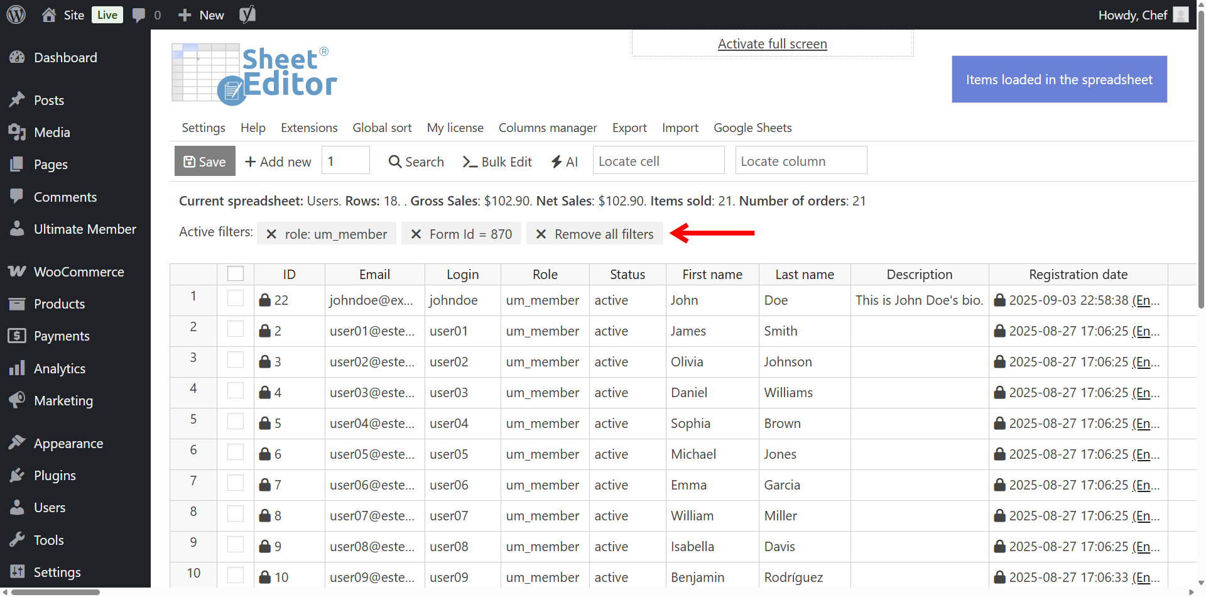Open the My license menu
The height and width of the screenshot is (597, 1206).
tap(455, 128)
